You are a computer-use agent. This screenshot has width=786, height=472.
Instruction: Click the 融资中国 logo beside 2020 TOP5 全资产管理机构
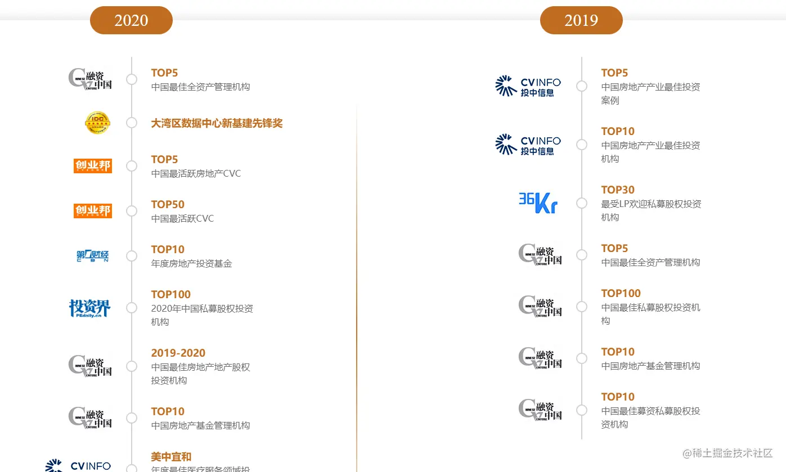click(90, 79)
